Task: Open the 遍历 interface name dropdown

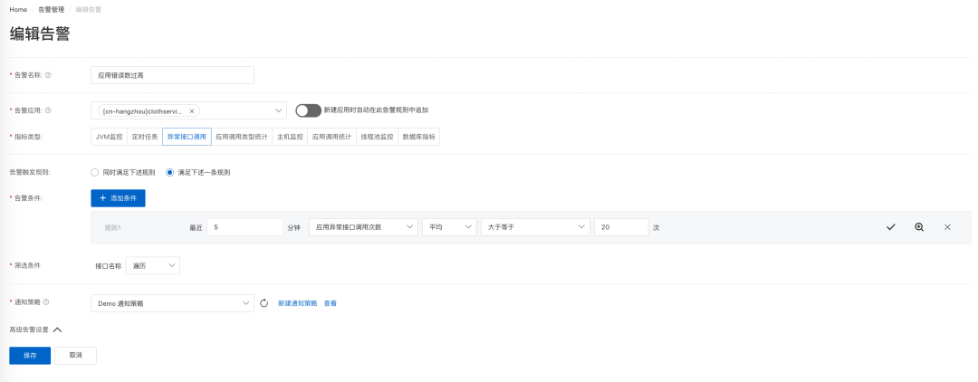Action: coord(153,265)
